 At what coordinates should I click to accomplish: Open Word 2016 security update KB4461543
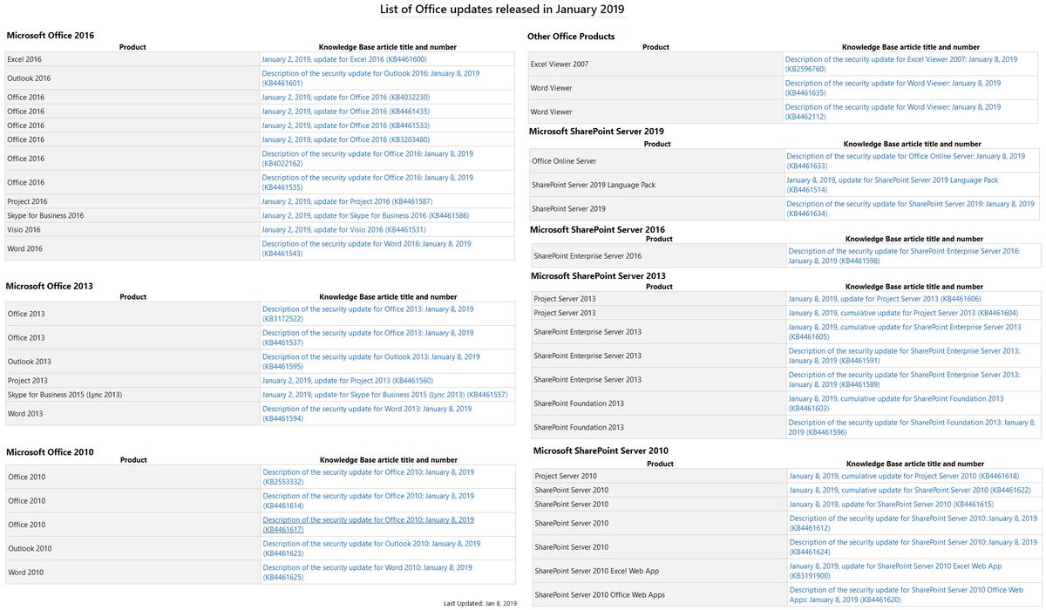click(367, 248)
